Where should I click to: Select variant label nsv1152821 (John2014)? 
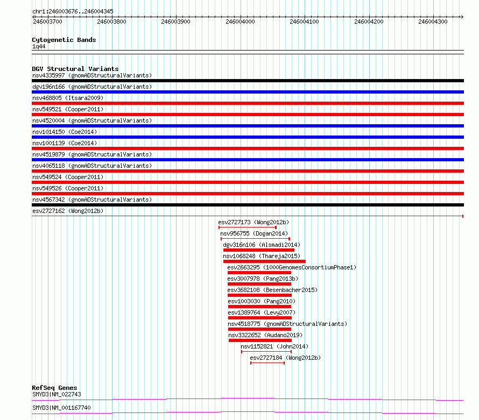pos(274,346)
